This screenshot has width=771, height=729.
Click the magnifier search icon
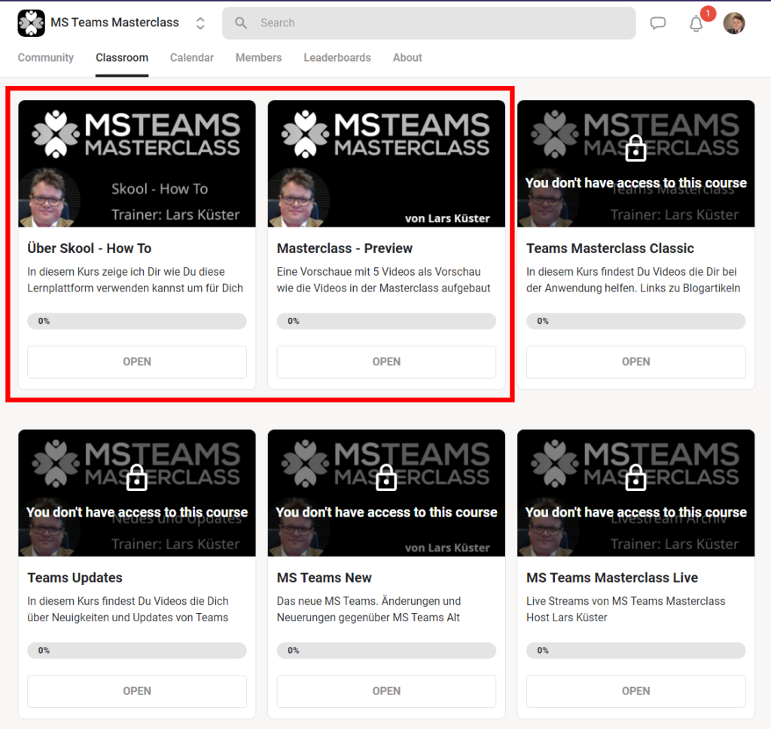pyautogui.click(x=240, y=23)
